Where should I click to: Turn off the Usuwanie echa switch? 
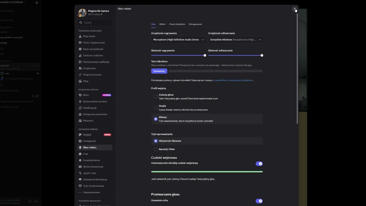click(x=259, y=201)
